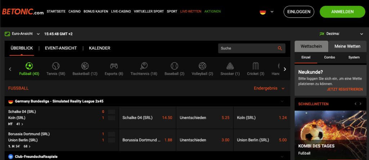Open the Casino menu item
The height and width of the screenshot is (160, 369).
(x=75, y=11)
